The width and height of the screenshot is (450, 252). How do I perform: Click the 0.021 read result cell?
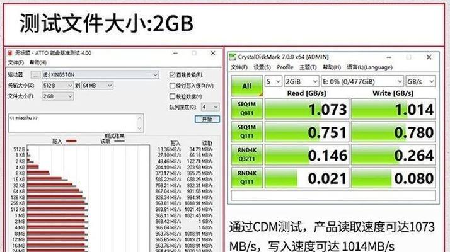click(307, 178)
